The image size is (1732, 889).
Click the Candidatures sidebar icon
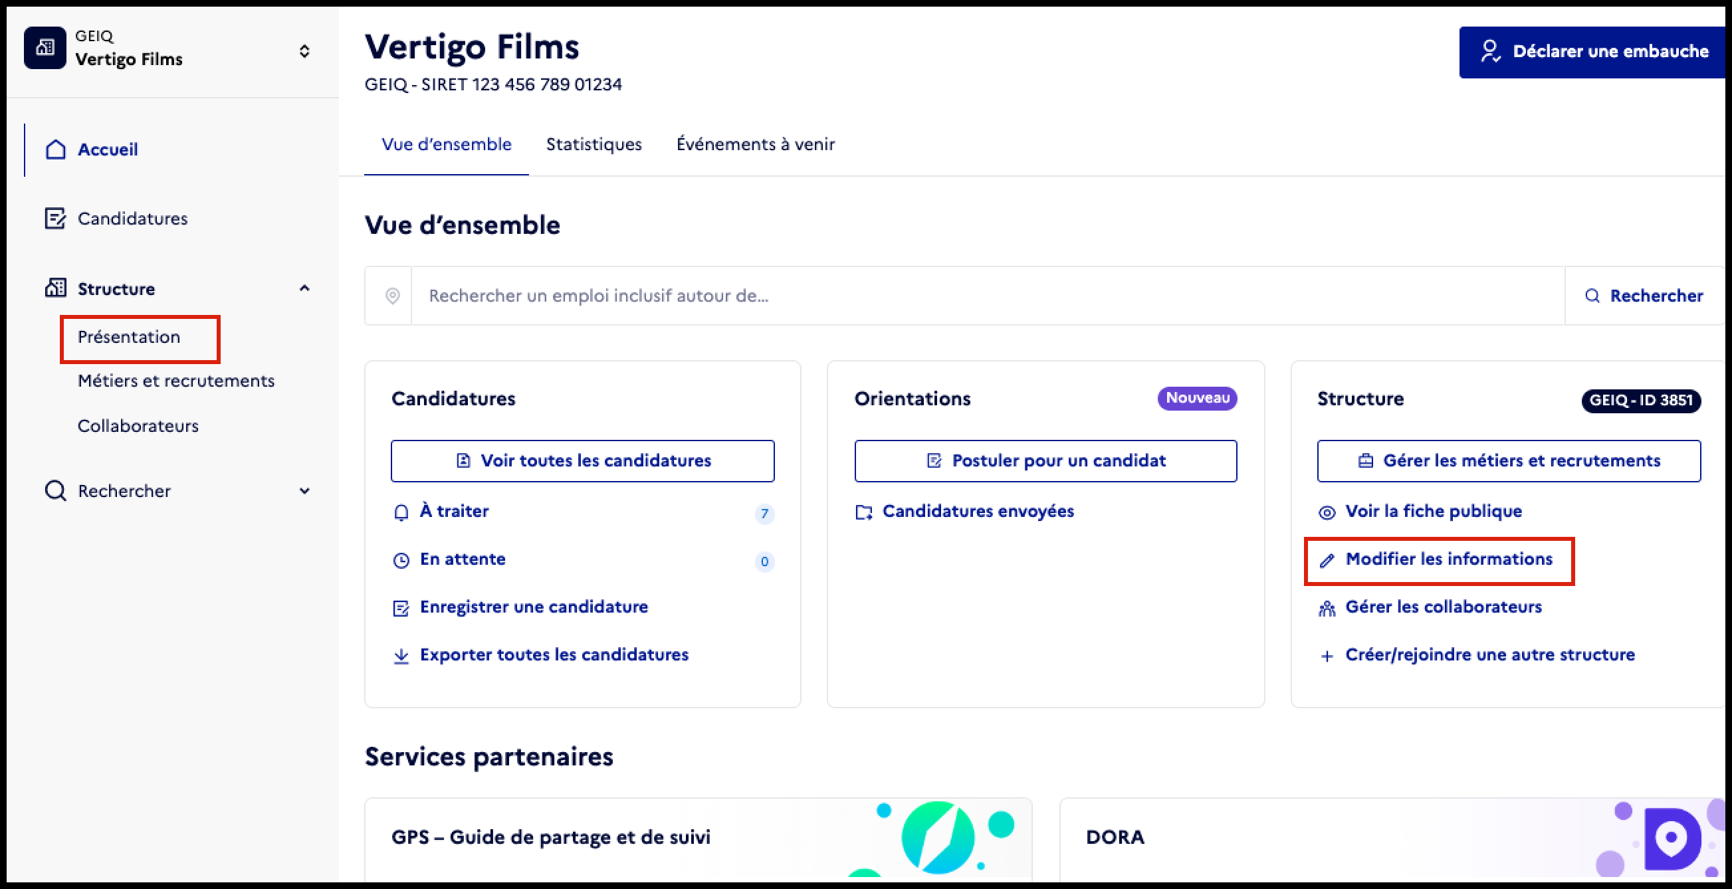(x=55, y=219)
